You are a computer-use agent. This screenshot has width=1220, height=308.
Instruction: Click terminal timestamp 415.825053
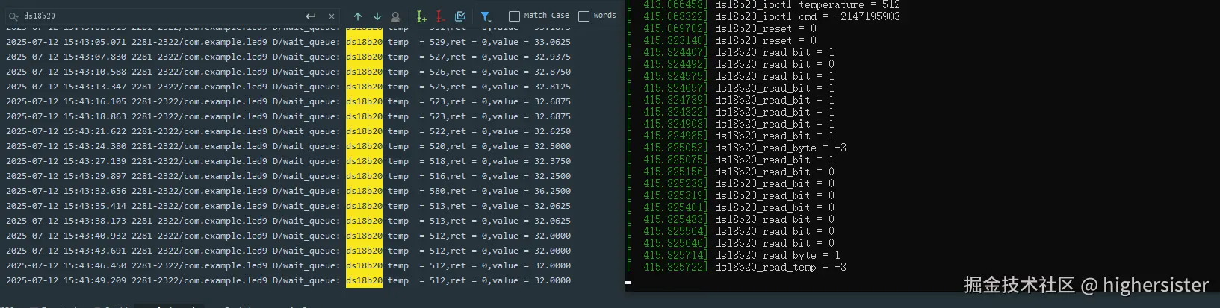[x=675, y=148]
